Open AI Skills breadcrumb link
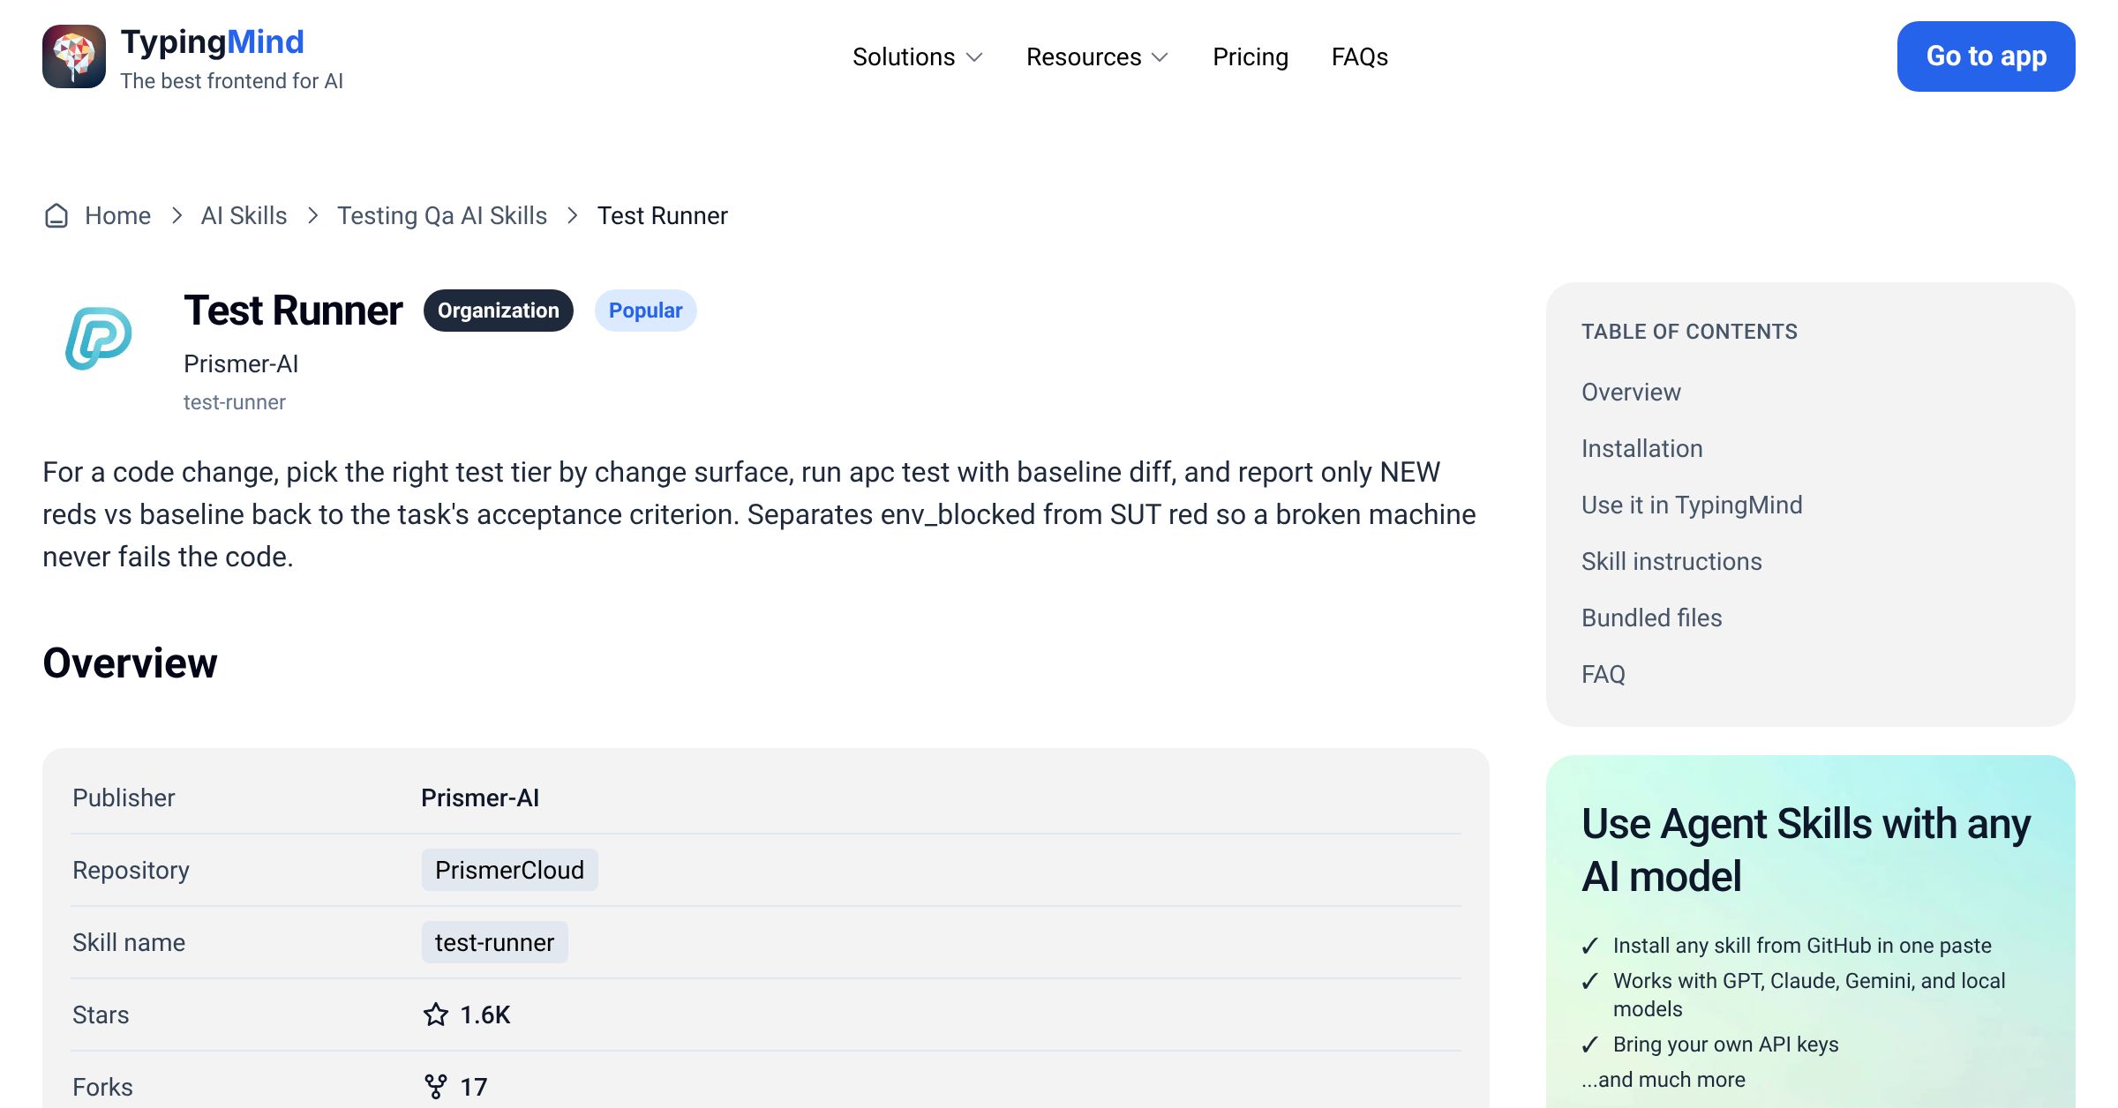 (x=244, y=216)
